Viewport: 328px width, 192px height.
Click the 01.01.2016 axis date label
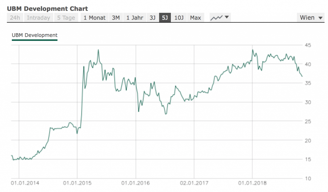(135, 183)
